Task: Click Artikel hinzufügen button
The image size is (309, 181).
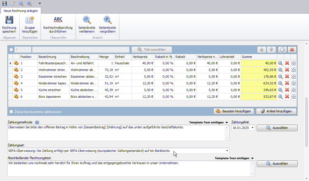Action: click(x=276, y=111)
